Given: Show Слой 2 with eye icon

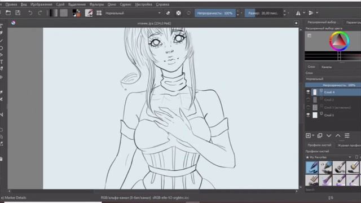Looking at the screenshot, I should 308,100.
